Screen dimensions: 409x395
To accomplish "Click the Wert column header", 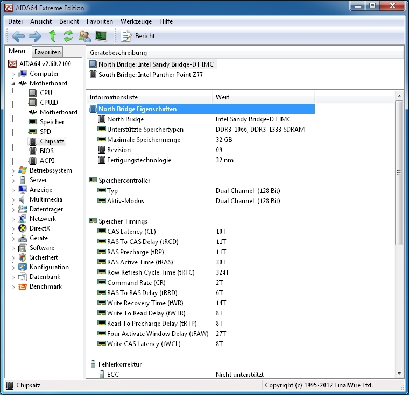I will pyautogui.click(x=223, y=97).
